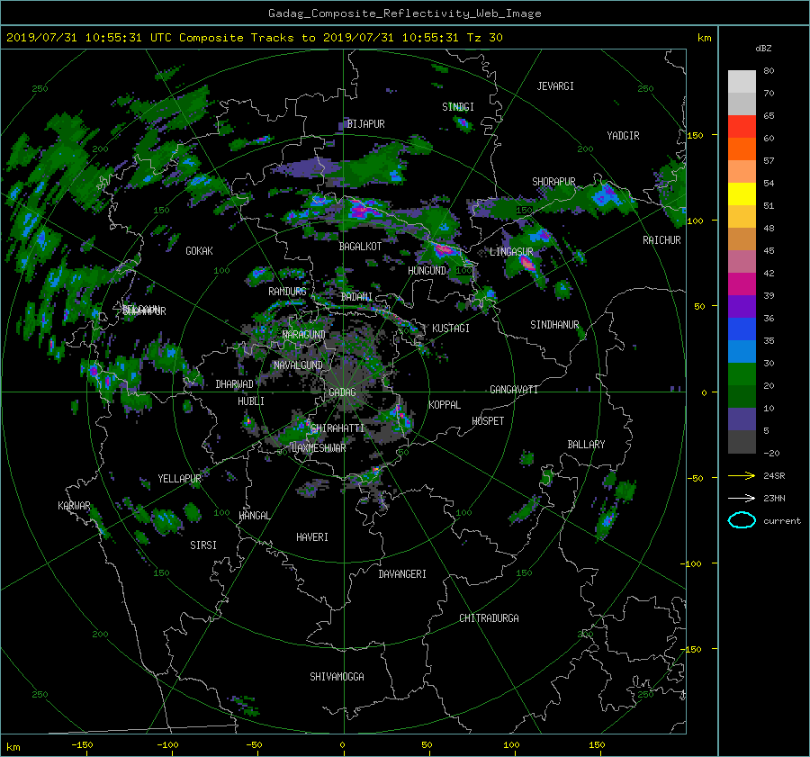
Task: Select the YADGIR city label
Action: click(x=623, y=136)
